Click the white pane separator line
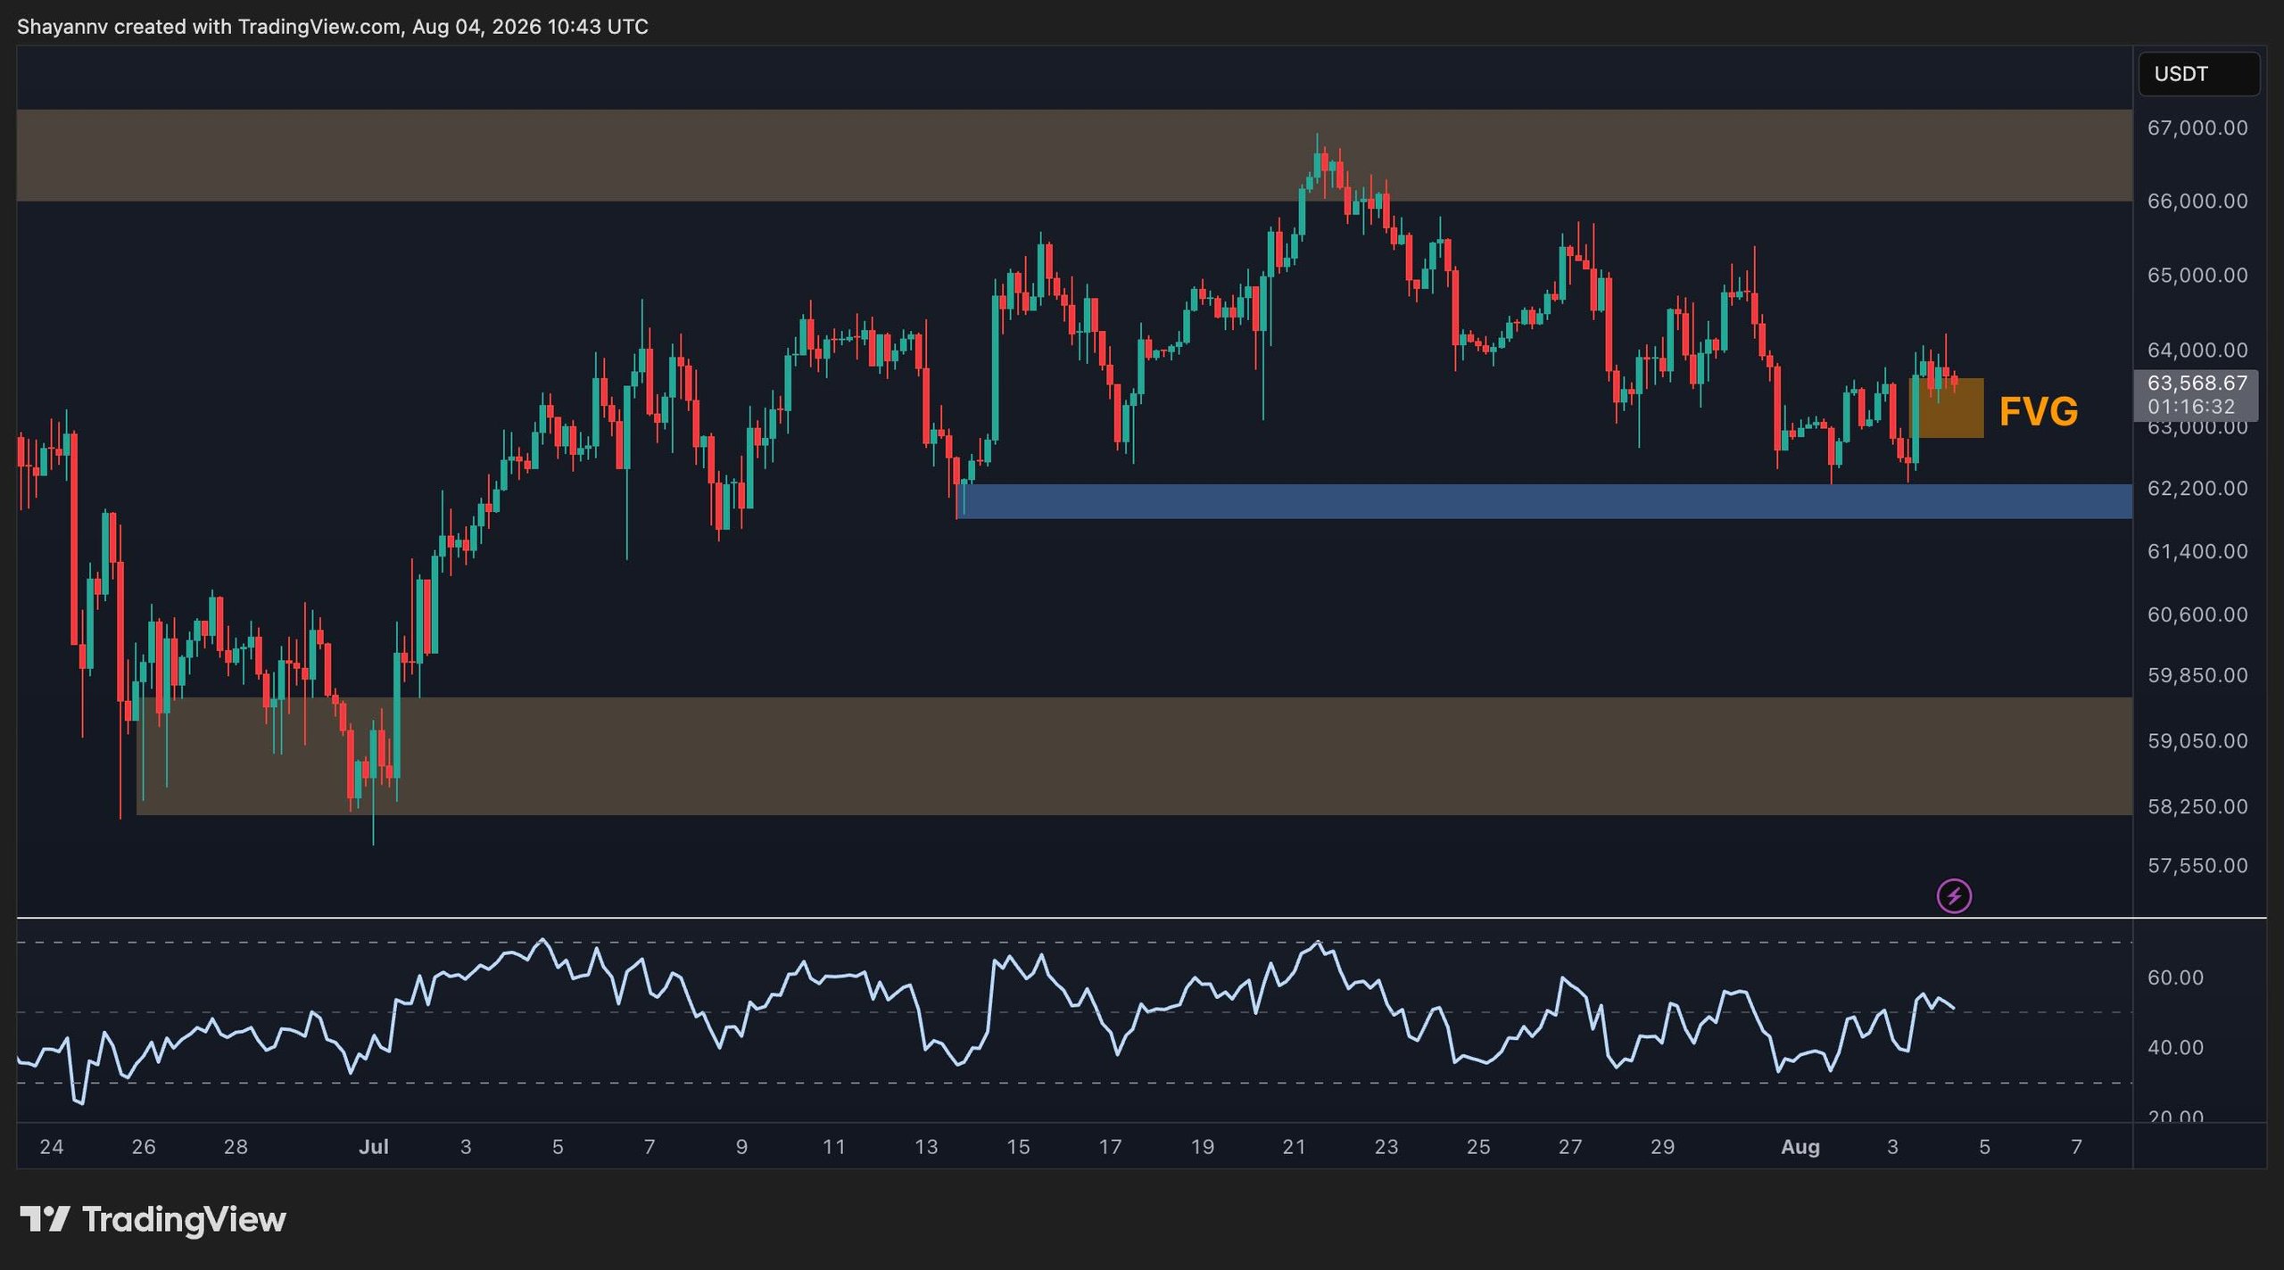This screenshot has height=1270, width=2284. click(x=1141, y=917)
